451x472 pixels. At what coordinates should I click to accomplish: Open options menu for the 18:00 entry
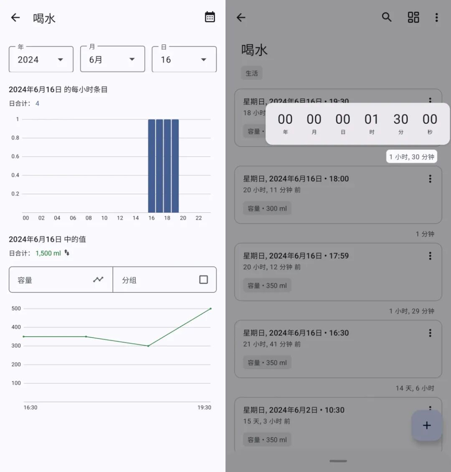click(x=430, y=179)
